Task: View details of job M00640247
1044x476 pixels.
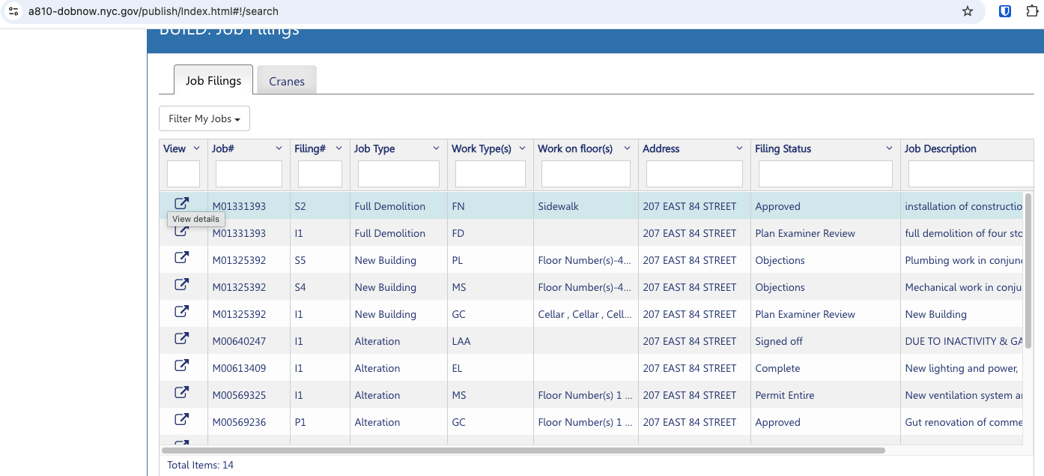Action: tap(182, 339)
